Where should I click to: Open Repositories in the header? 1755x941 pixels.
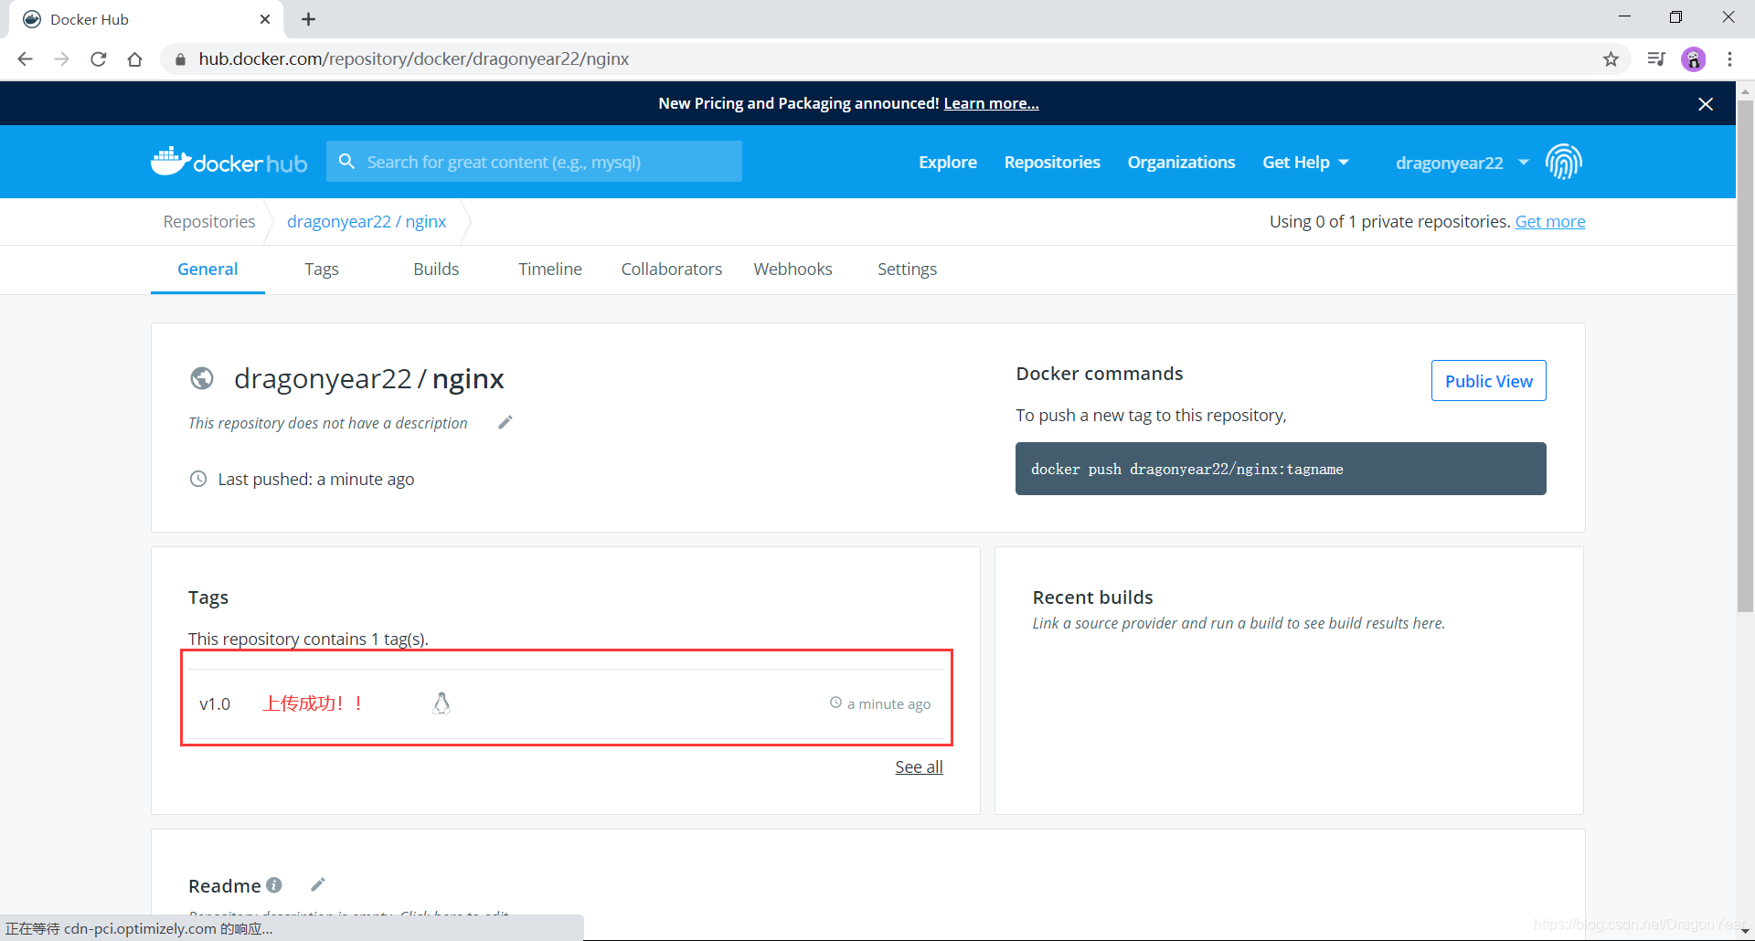click(x=1052, y=162)
